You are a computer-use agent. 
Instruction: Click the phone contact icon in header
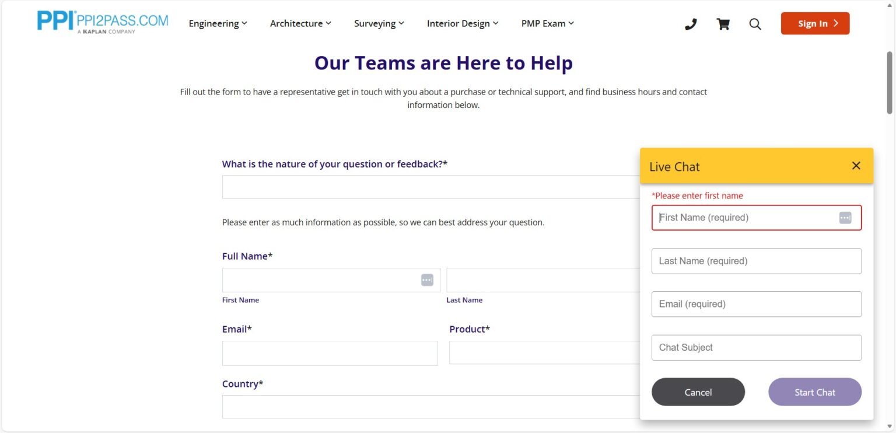(x=691, y=24)
